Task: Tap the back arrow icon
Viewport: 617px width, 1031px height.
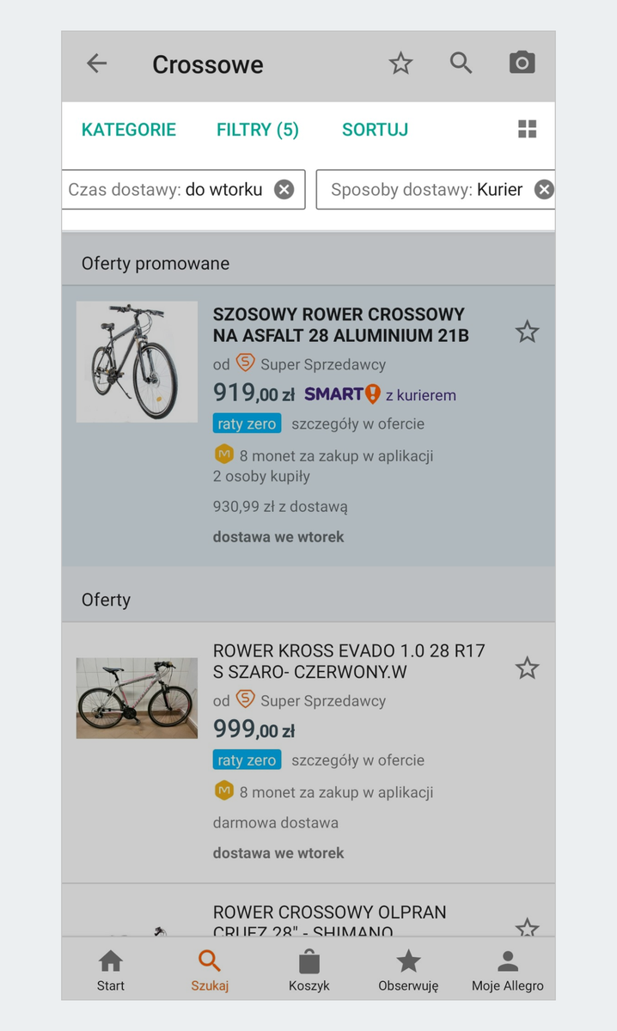Action: (x=97, y=64)
